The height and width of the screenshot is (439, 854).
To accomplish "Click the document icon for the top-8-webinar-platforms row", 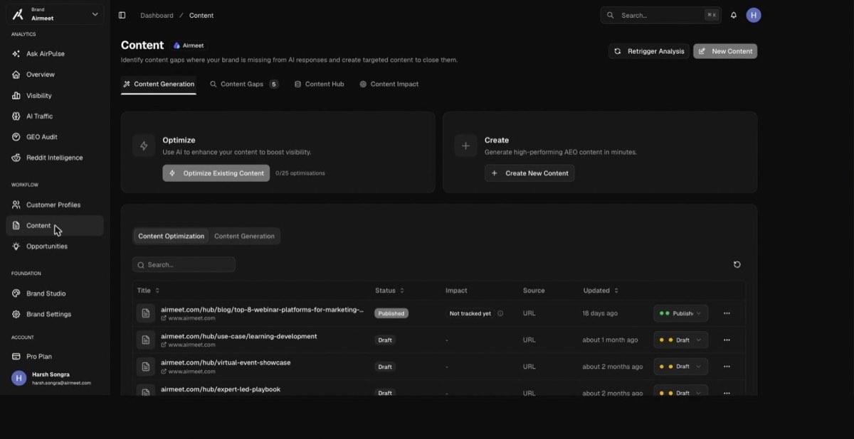I will (146, 313).
